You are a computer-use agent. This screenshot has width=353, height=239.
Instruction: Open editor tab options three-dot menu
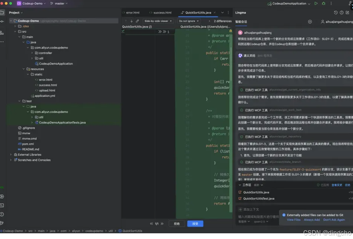[x=228, y=13]
